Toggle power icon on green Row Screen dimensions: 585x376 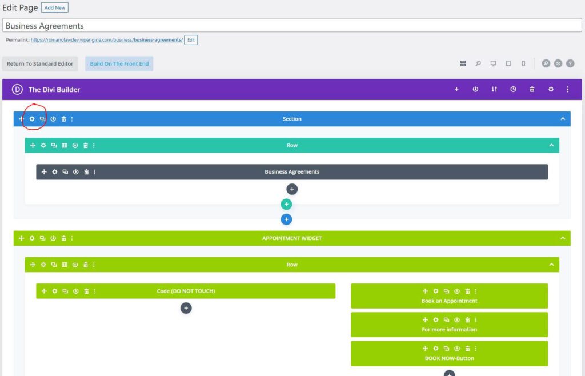click(x=75, y=265)
